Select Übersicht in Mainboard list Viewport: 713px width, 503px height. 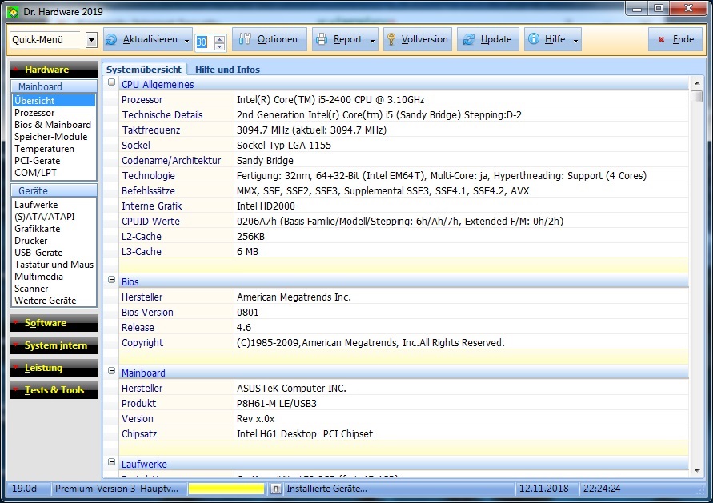[x=54, y=101]
